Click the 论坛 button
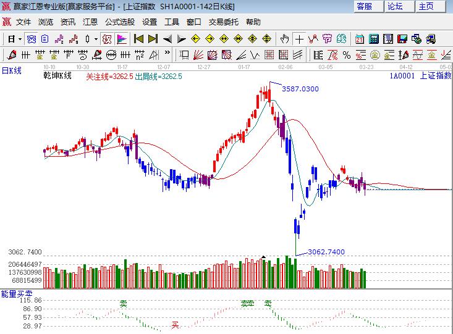Screen dimensions: 453x334 click(395, 7)
